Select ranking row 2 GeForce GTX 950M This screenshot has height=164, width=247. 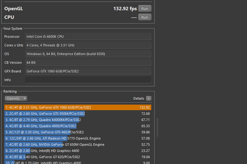[78, 114]
